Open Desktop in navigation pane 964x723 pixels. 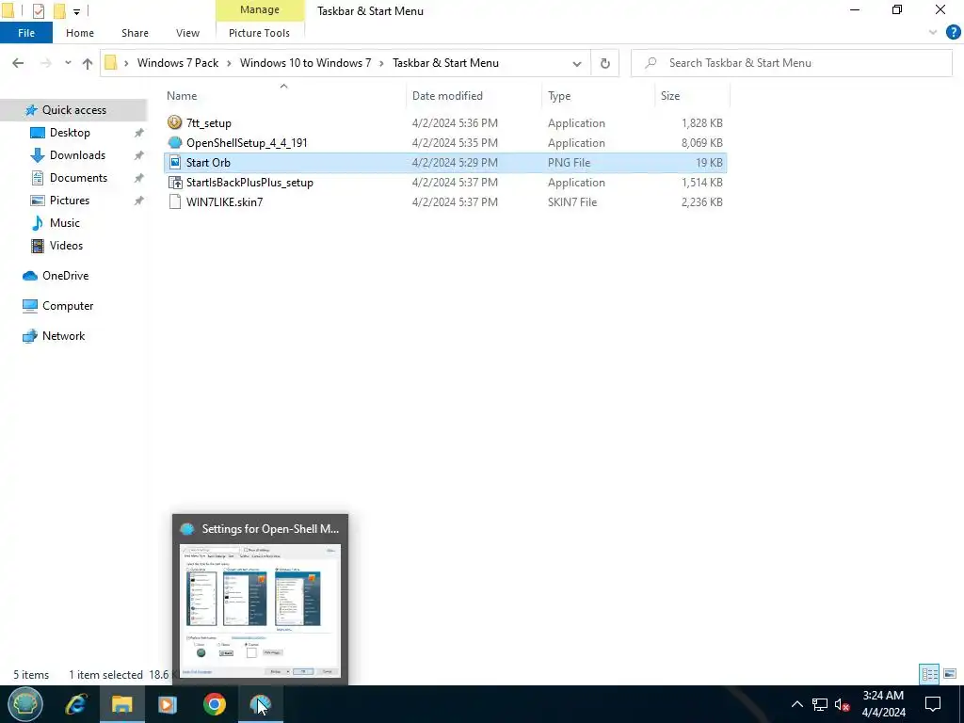click(x=70, y=133)
